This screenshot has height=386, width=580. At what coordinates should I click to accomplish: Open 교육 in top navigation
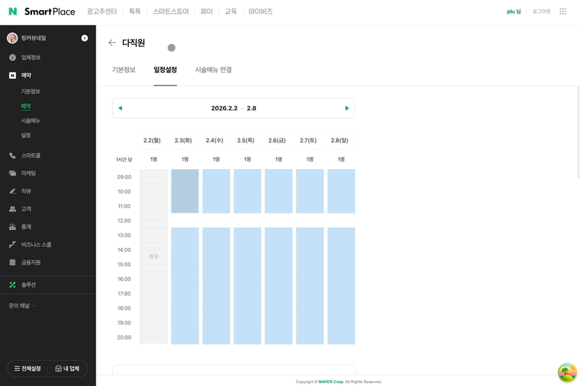(231, 12)
